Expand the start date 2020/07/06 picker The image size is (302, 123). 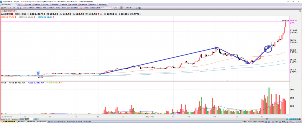coord(9,119)
